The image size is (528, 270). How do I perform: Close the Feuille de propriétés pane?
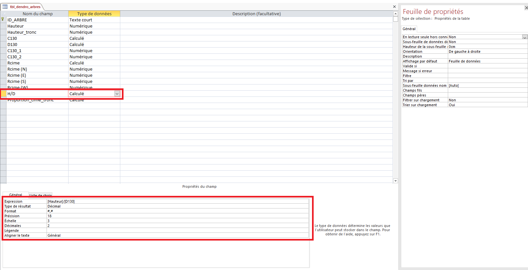526,8
